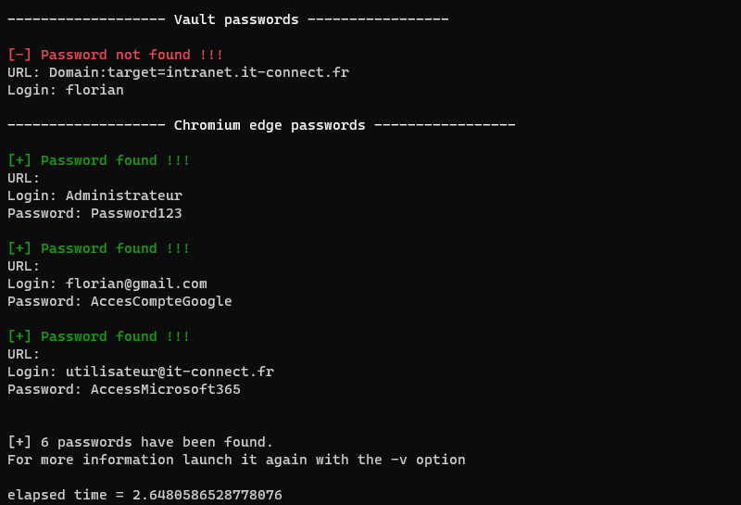741x505 pixels.
Task: Select the utilisateur@it-connect.fr login
Action: click(x=170, y=372)
